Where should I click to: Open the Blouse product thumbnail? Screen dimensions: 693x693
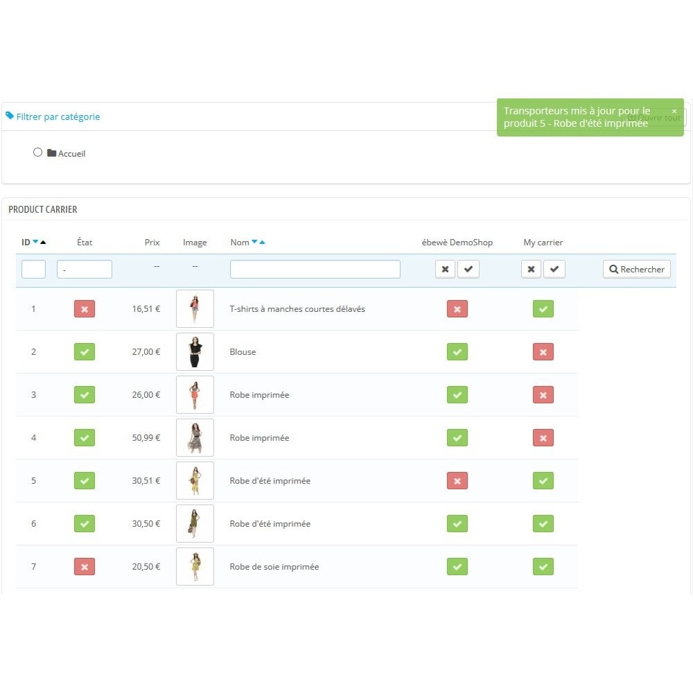click(x=195, y=352)
